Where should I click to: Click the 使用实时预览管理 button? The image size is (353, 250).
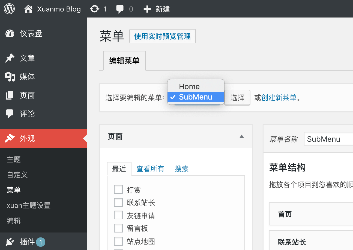point(163,36)
